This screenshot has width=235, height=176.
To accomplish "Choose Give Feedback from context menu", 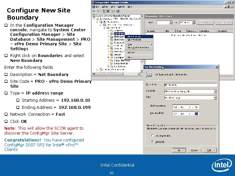I will click(x=139, y=40).
